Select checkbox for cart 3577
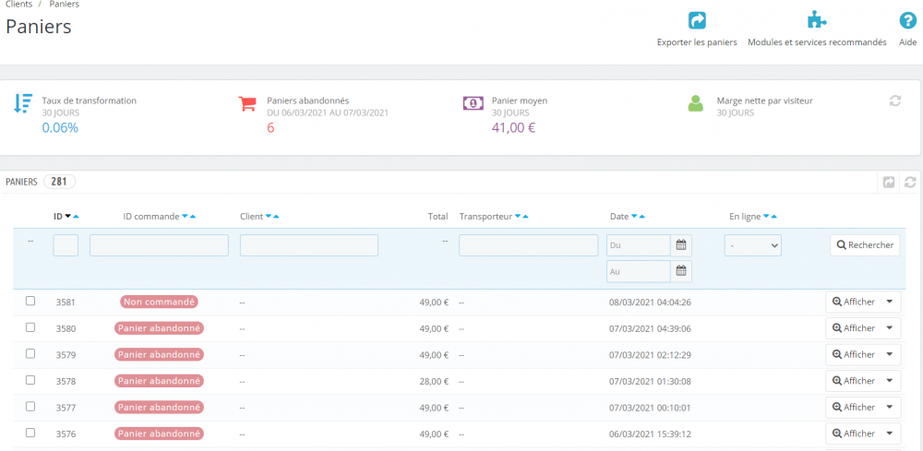The width and height of the screenshot is (923, 451). [30, 407]
